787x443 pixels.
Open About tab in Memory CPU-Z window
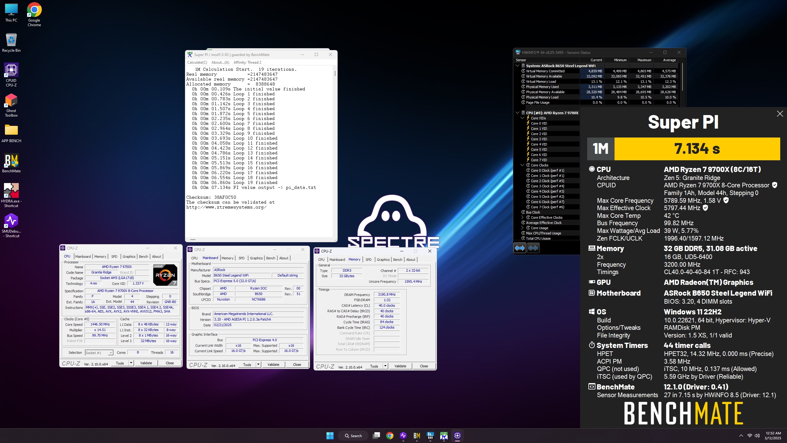coord(411,260)
